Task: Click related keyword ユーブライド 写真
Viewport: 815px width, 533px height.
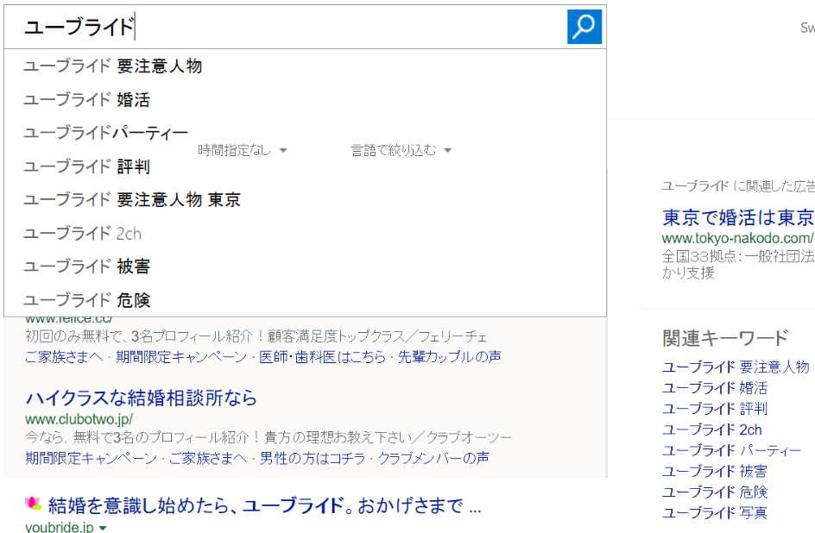Action: click(714, 513)
